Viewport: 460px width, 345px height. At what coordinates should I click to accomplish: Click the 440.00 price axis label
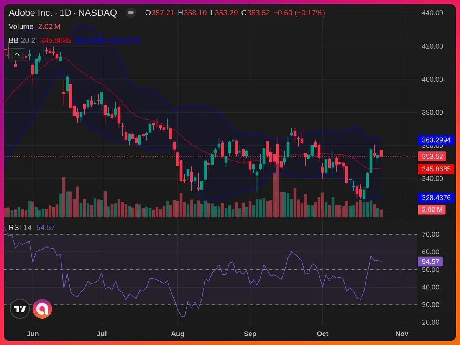coord(432,13)
